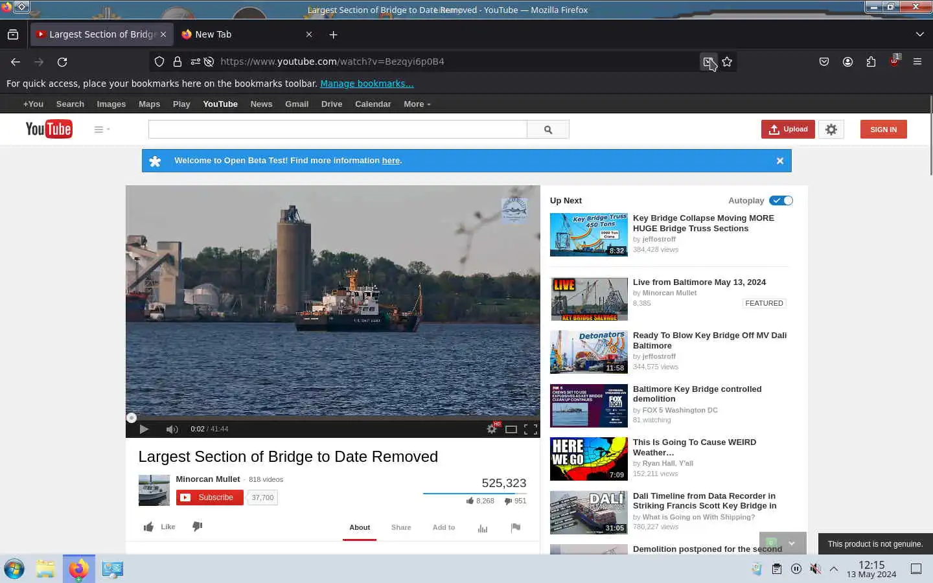Play the video with the play button

[144, 429]
